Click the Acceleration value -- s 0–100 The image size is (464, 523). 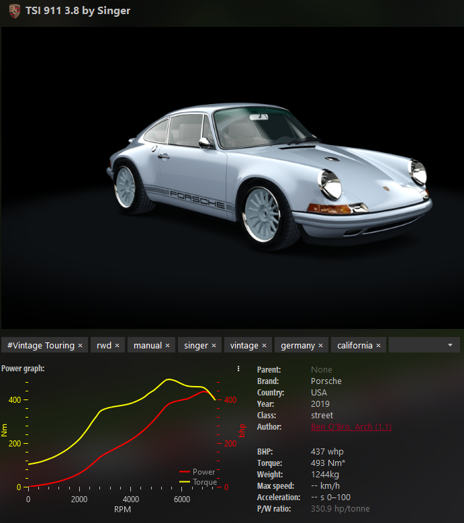[330, 497]
